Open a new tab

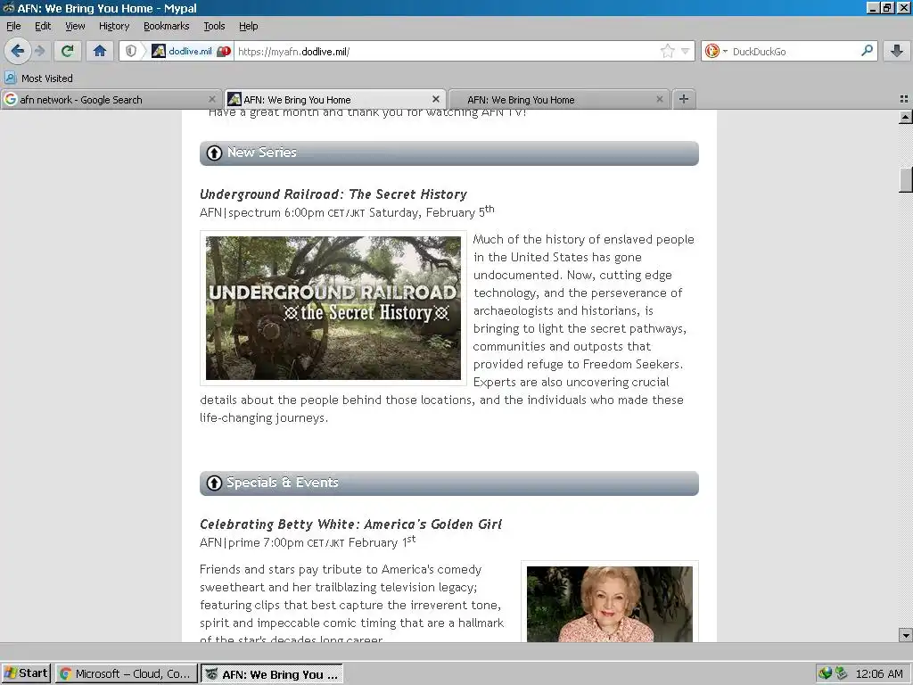coord(684,99)
